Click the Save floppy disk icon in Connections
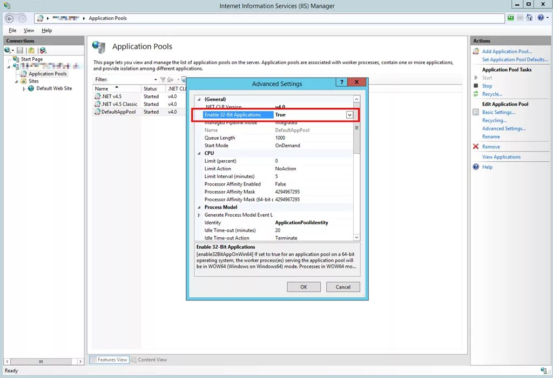This screenshot has height=378, width=553. point(20,50)
